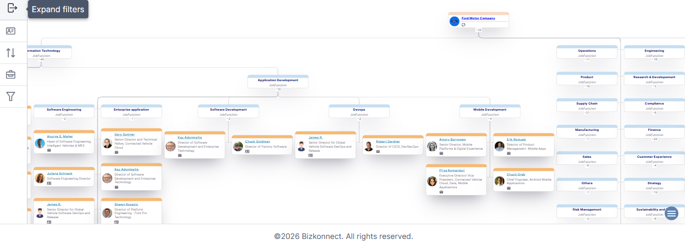This screenshot has height=242, width=685.
Task: Open Robert Gardner's profile link
Action: point(388,142)
